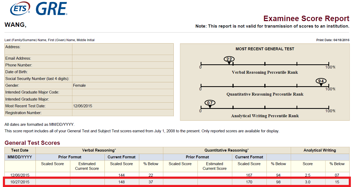Click the Examinee Score Report title
The width and height of the screenshot is (354, 187).
[306, 18]
